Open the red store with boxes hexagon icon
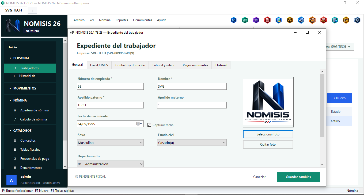364x195 pixels. tap(324, 20)
